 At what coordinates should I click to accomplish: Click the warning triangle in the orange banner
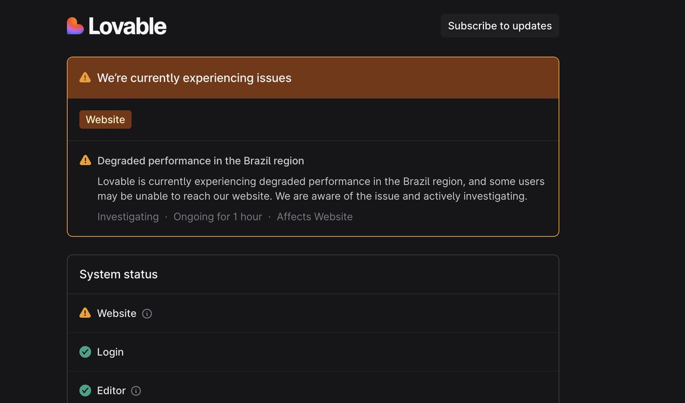point(85,78)
